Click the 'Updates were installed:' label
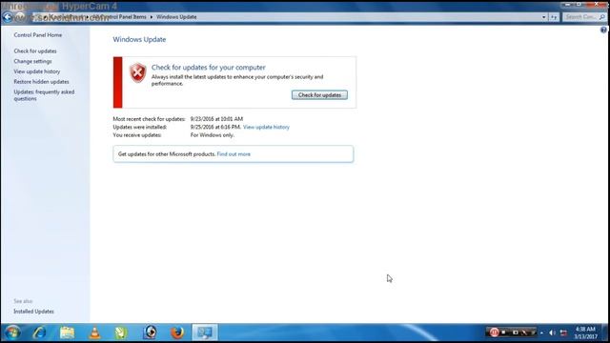610x343 pixels. [x=140, y=127]
